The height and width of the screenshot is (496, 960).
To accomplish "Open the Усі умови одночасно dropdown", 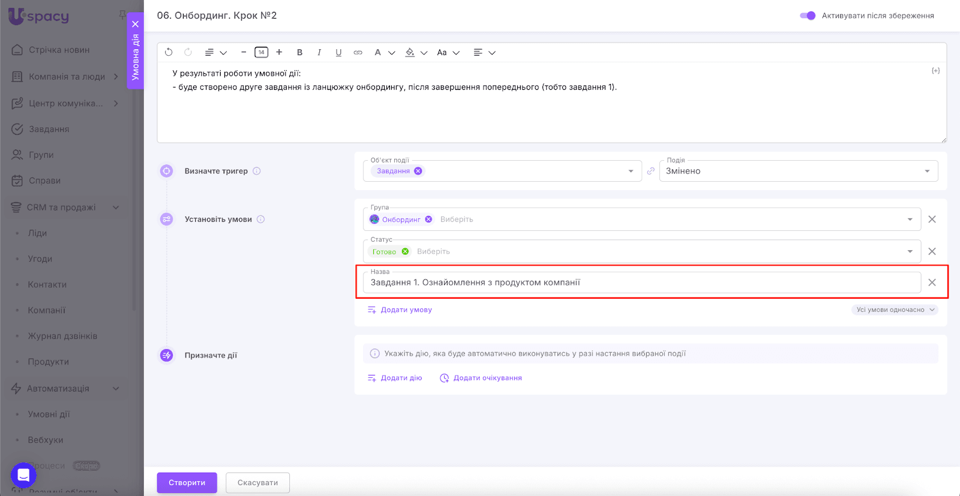I will tap(894, 310).
